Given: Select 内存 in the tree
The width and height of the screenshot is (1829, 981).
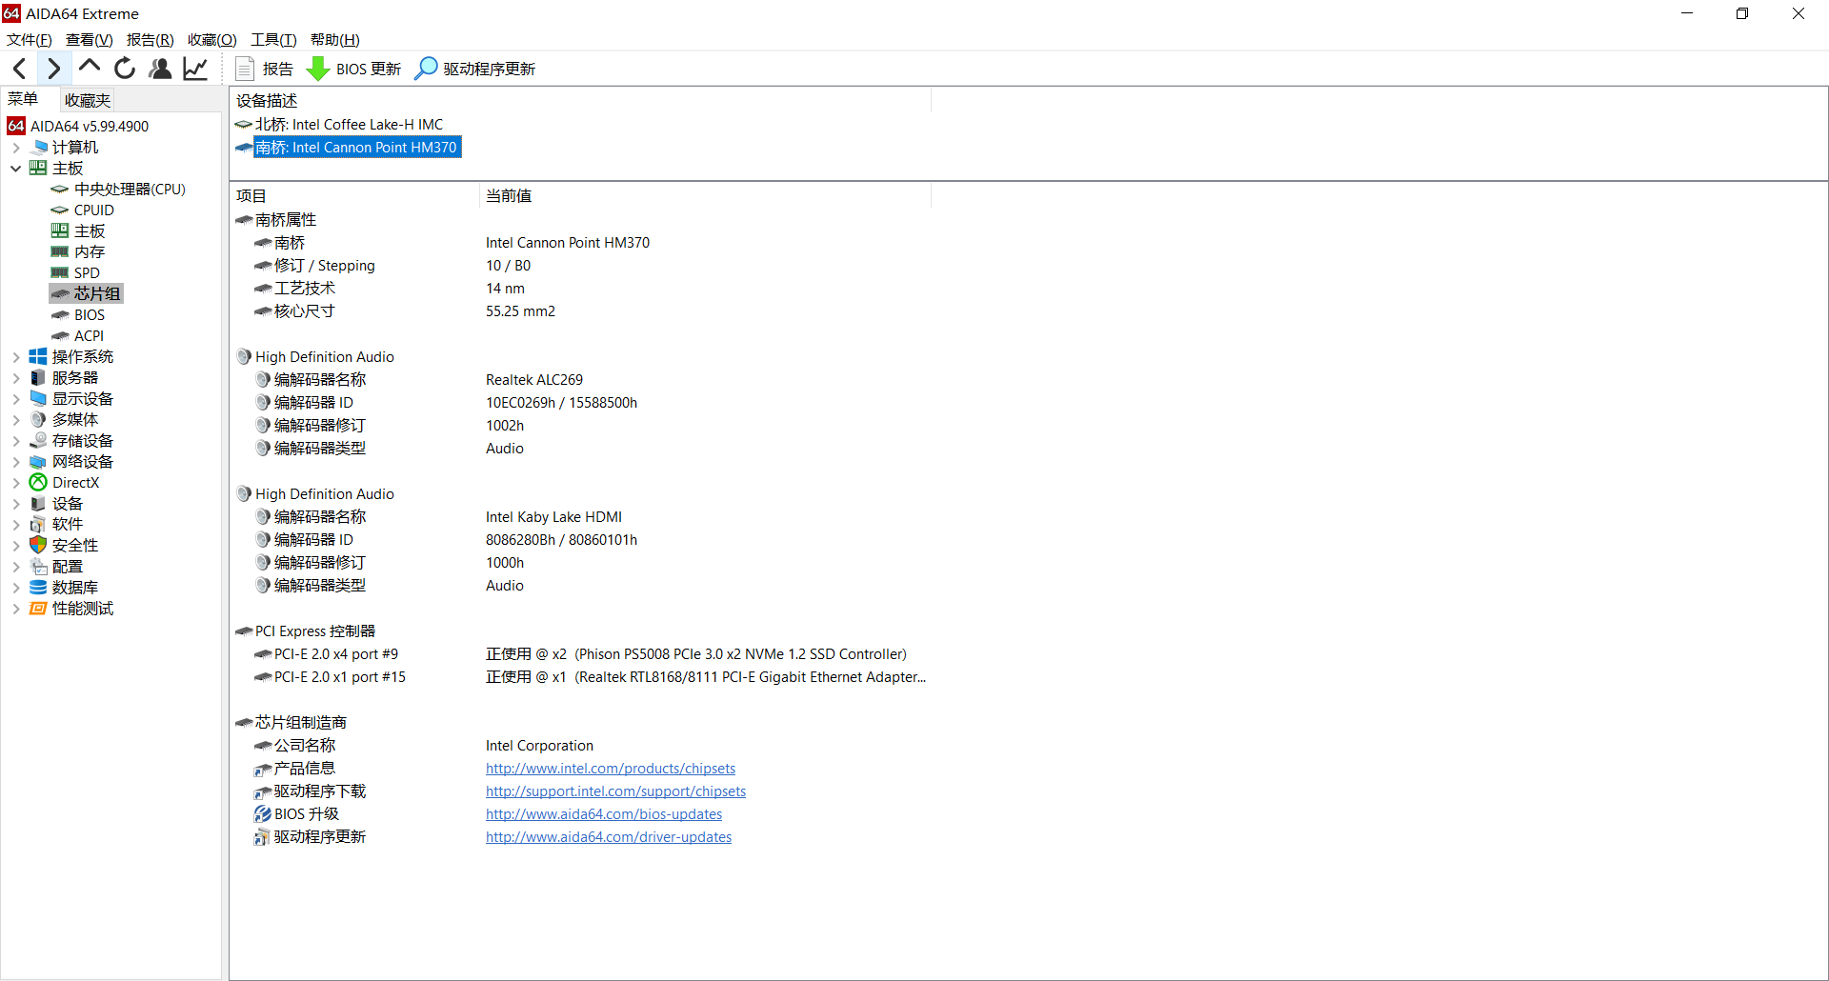Looking at the screenshot, I should 90,252.
